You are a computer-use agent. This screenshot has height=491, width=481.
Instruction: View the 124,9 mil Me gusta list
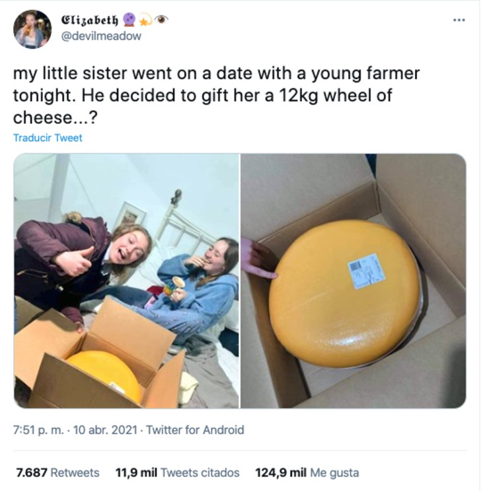[x=307, y=473]
